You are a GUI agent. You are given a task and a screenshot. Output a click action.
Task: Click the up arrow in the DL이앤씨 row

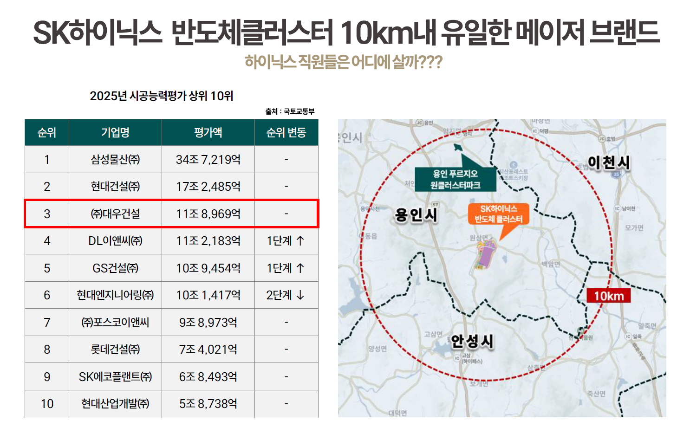(x=300, y=241)
